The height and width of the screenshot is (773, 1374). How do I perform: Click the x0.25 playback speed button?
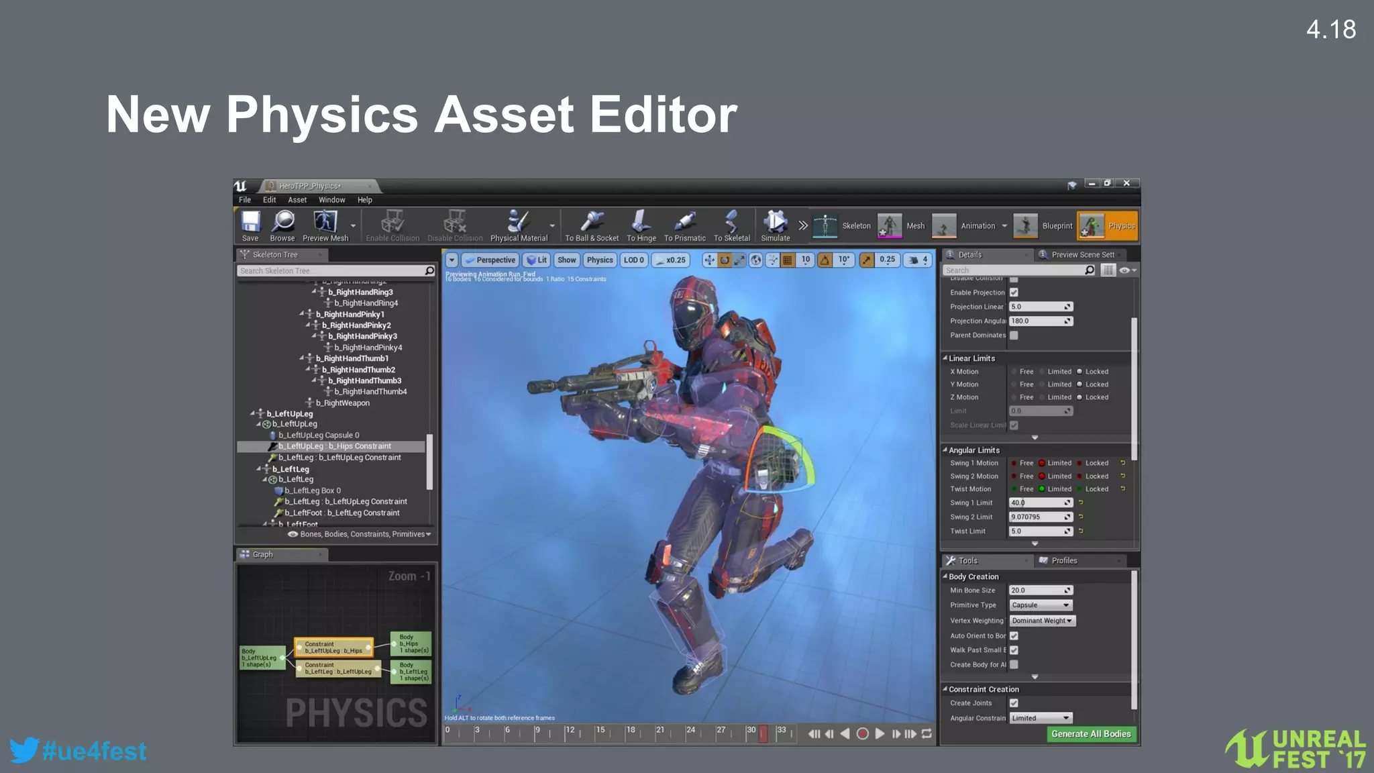(x=671, y=260)
